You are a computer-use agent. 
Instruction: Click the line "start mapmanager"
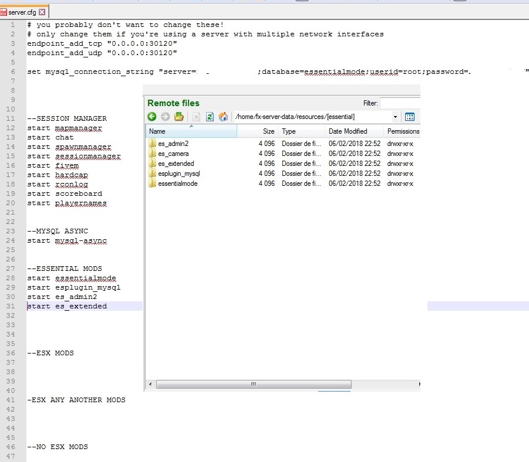point(65,128)
